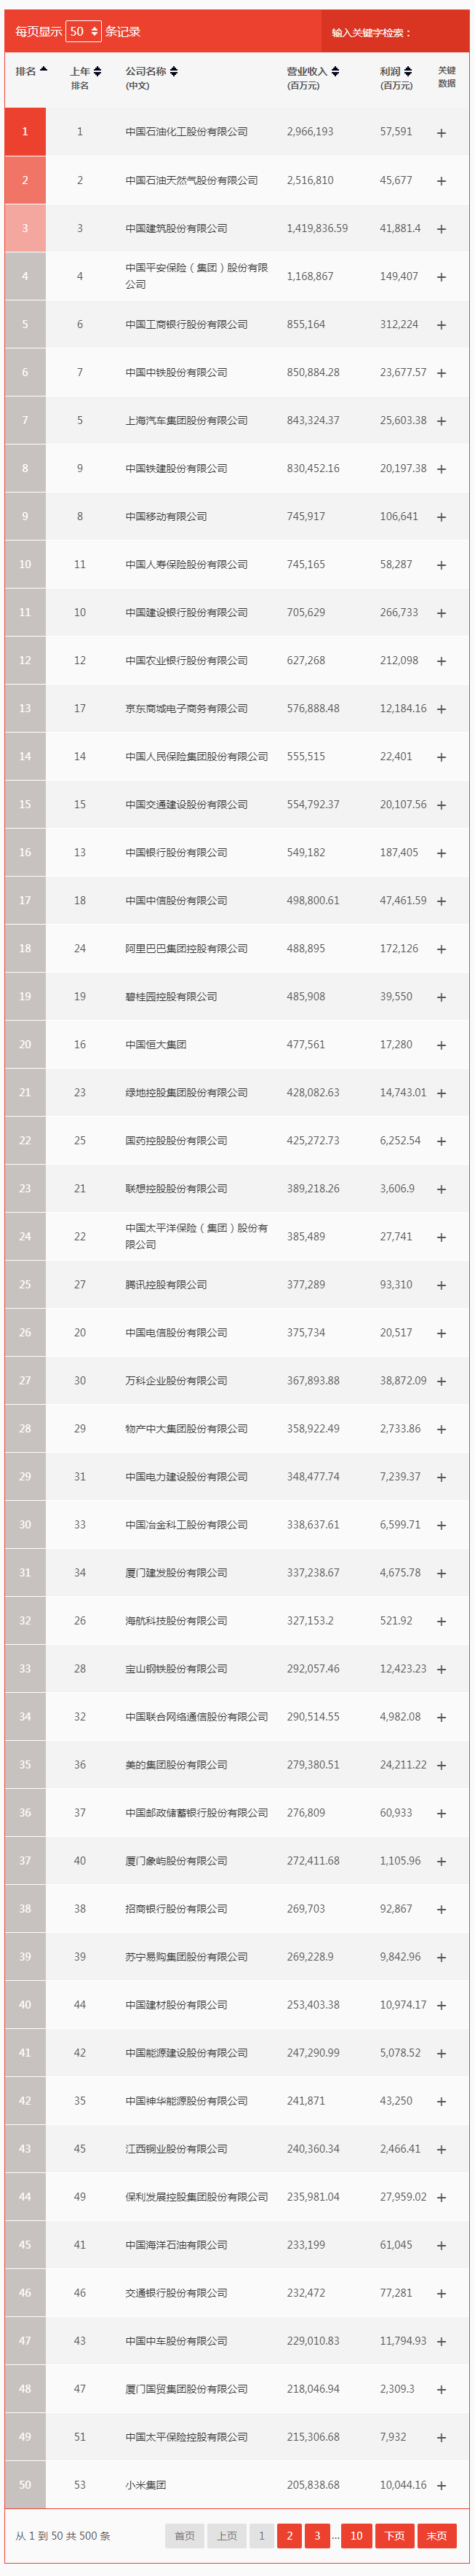
Task: Click the 首页 first page button
Action: [x=185, y=2535]
